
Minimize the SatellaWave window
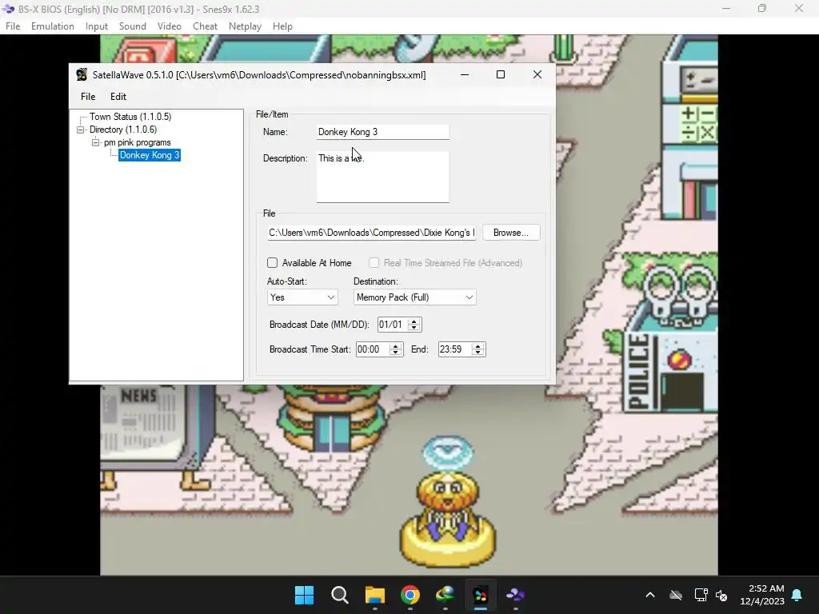pyautogui.click(x=465, y=74)
